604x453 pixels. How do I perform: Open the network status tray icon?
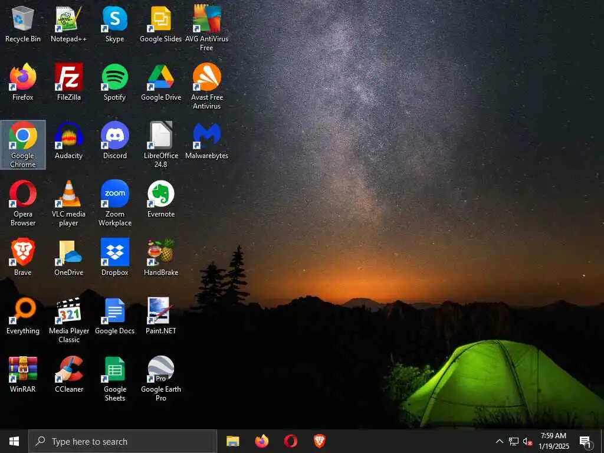[x=514, y=441]
